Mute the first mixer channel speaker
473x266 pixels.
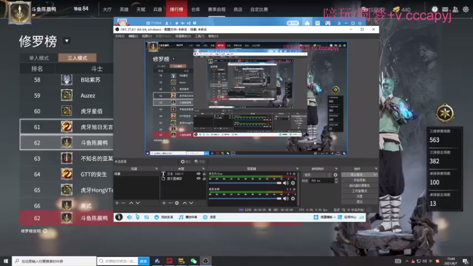(x=286, y=183)
